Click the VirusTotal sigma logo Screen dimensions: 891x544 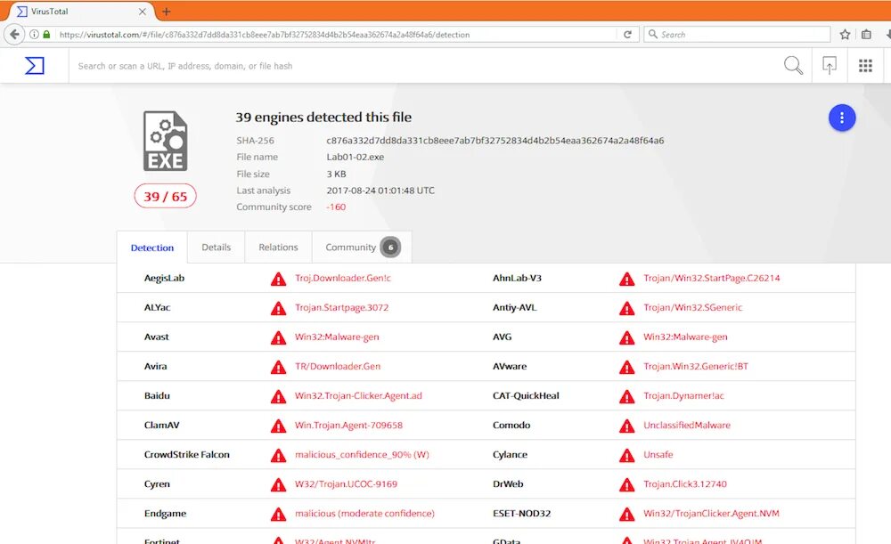(x=35, y=66)
